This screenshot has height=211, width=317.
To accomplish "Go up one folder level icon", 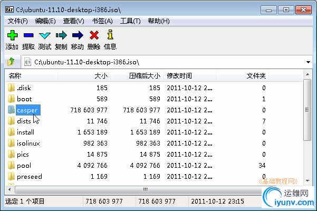I will point(11,62).
